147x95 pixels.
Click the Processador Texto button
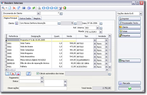130,23
